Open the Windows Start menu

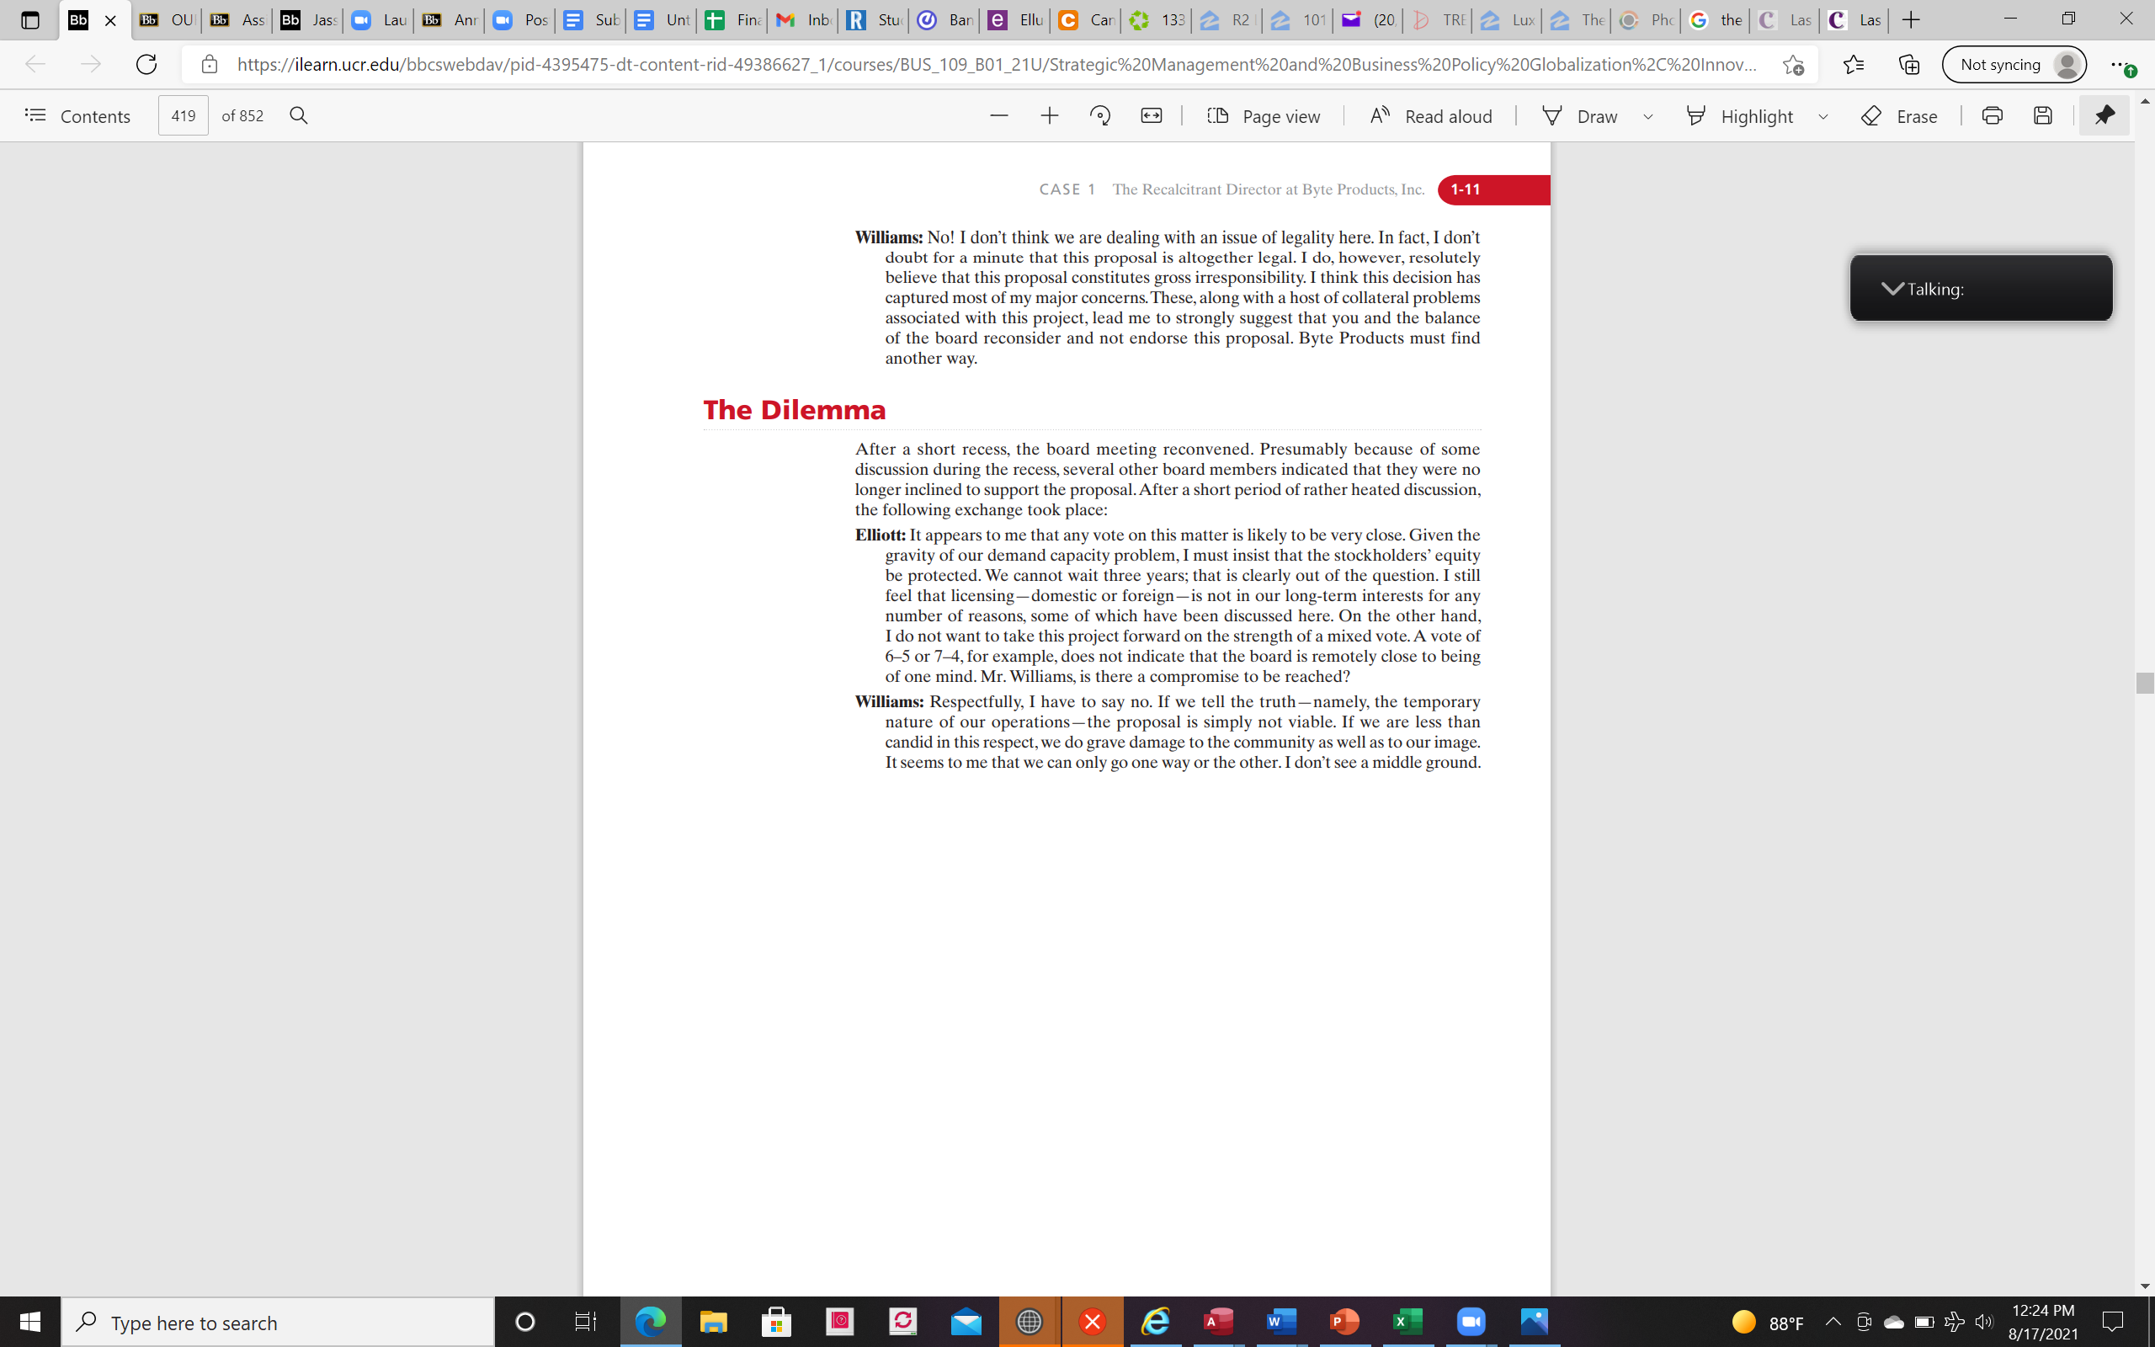tap(30, 1322)
